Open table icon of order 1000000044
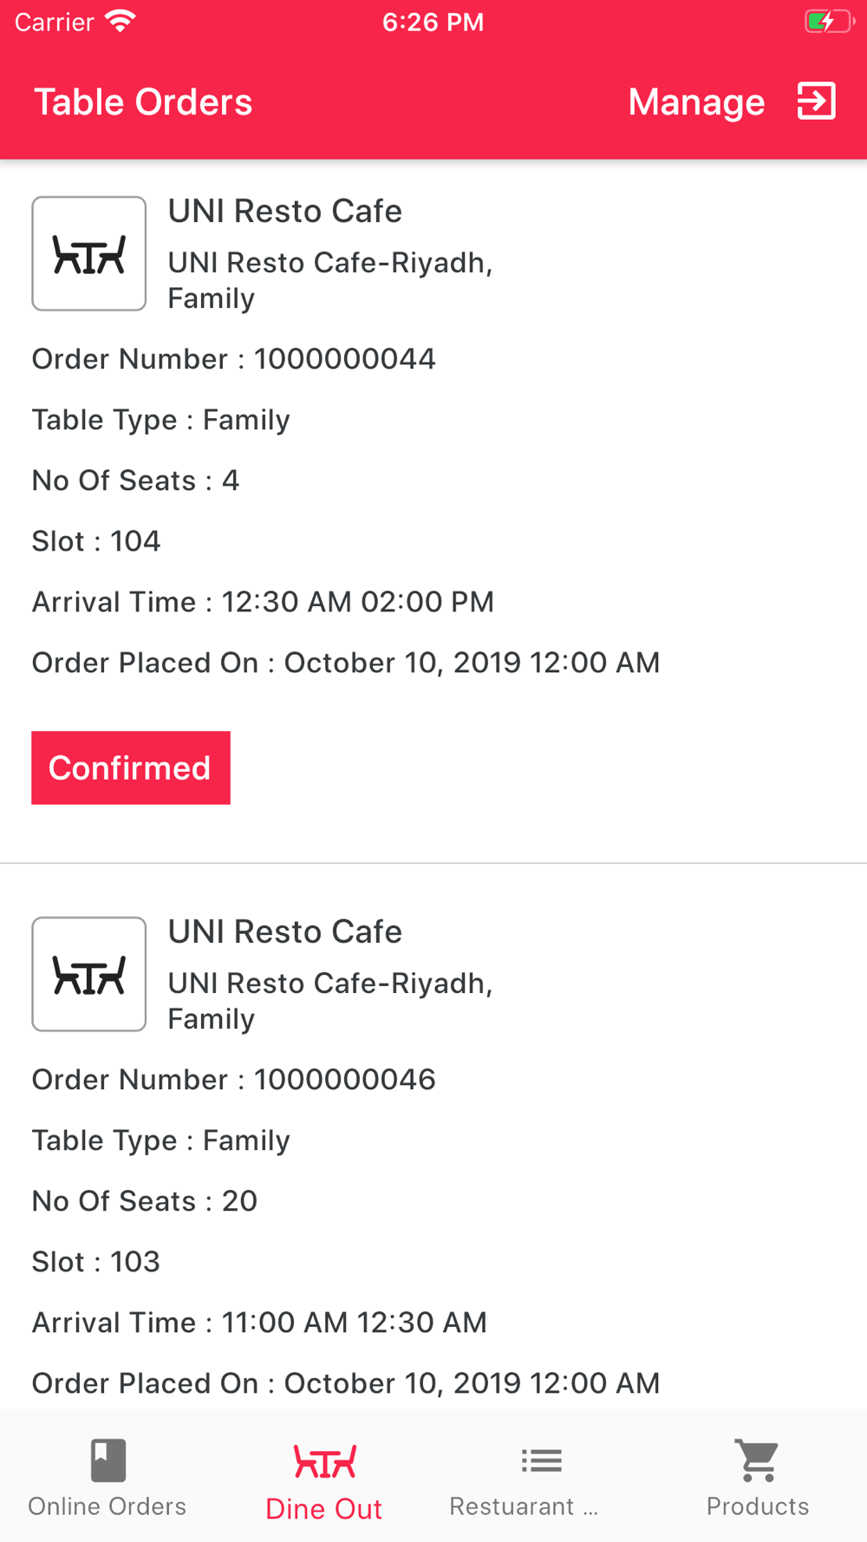The image size is (867, 1542). (89, 253)
